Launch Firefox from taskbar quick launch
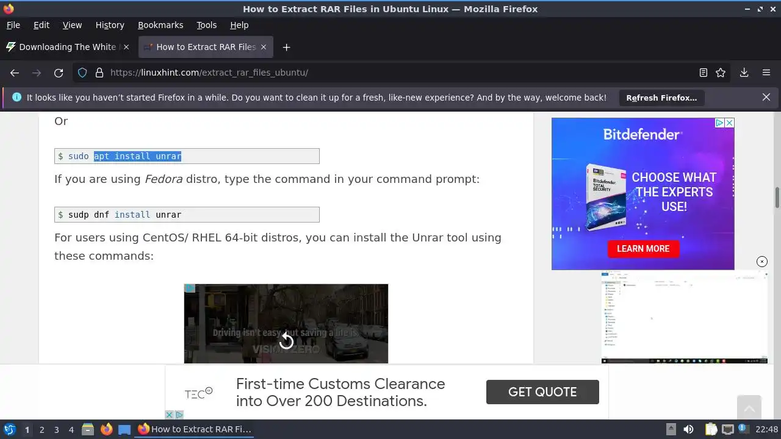The height and width of the screenshot is (439, 781). 106,429
